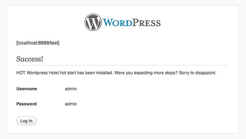Screen dimensions: 246x139
Task: Click the circular WordPress W logo
Action: pos(93,22)
